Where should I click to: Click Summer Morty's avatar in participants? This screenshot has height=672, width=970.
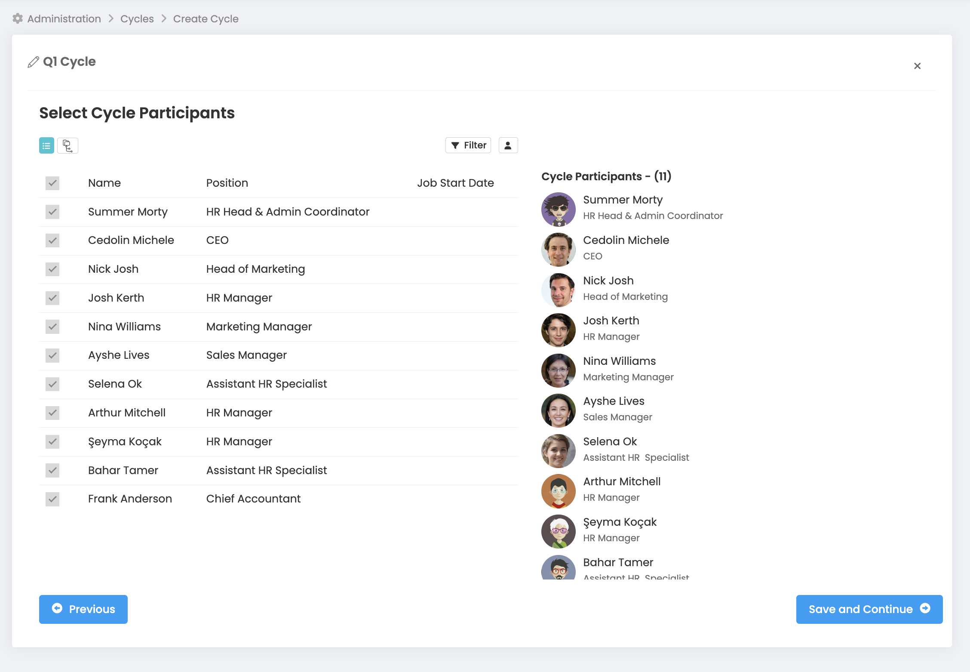558,209
